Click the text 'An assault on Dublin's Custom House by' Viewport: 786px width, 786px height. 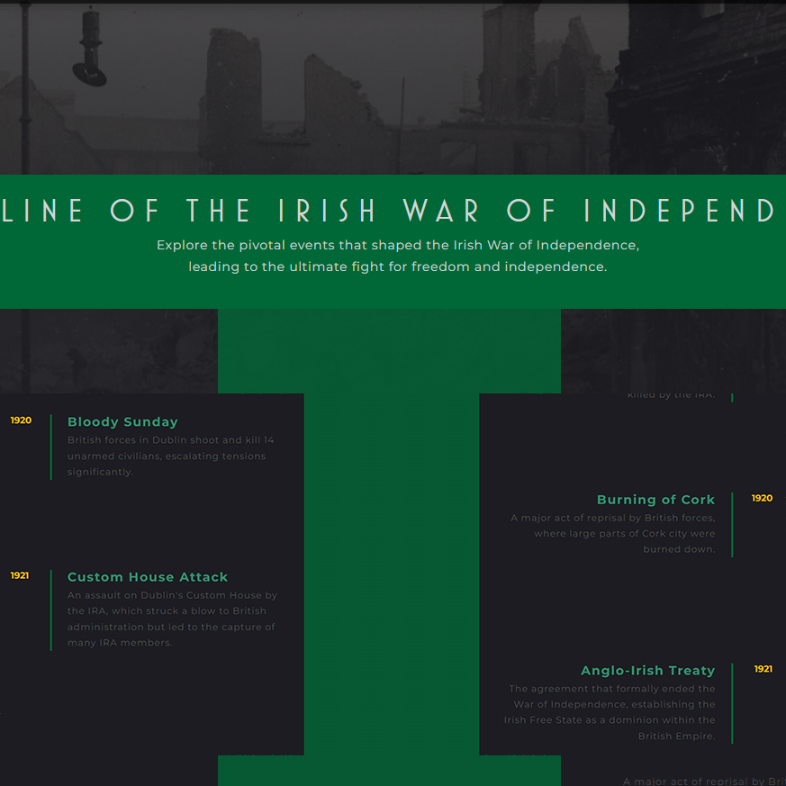[x=173, y=595]
